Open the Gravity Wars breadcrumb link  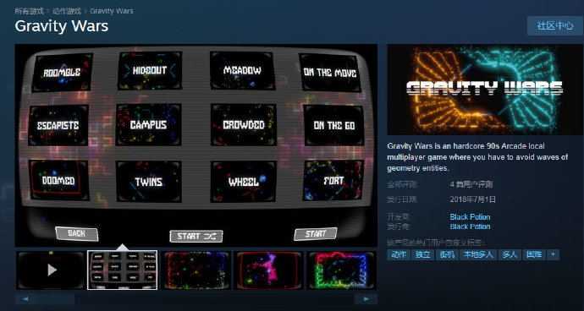point(112,11)
